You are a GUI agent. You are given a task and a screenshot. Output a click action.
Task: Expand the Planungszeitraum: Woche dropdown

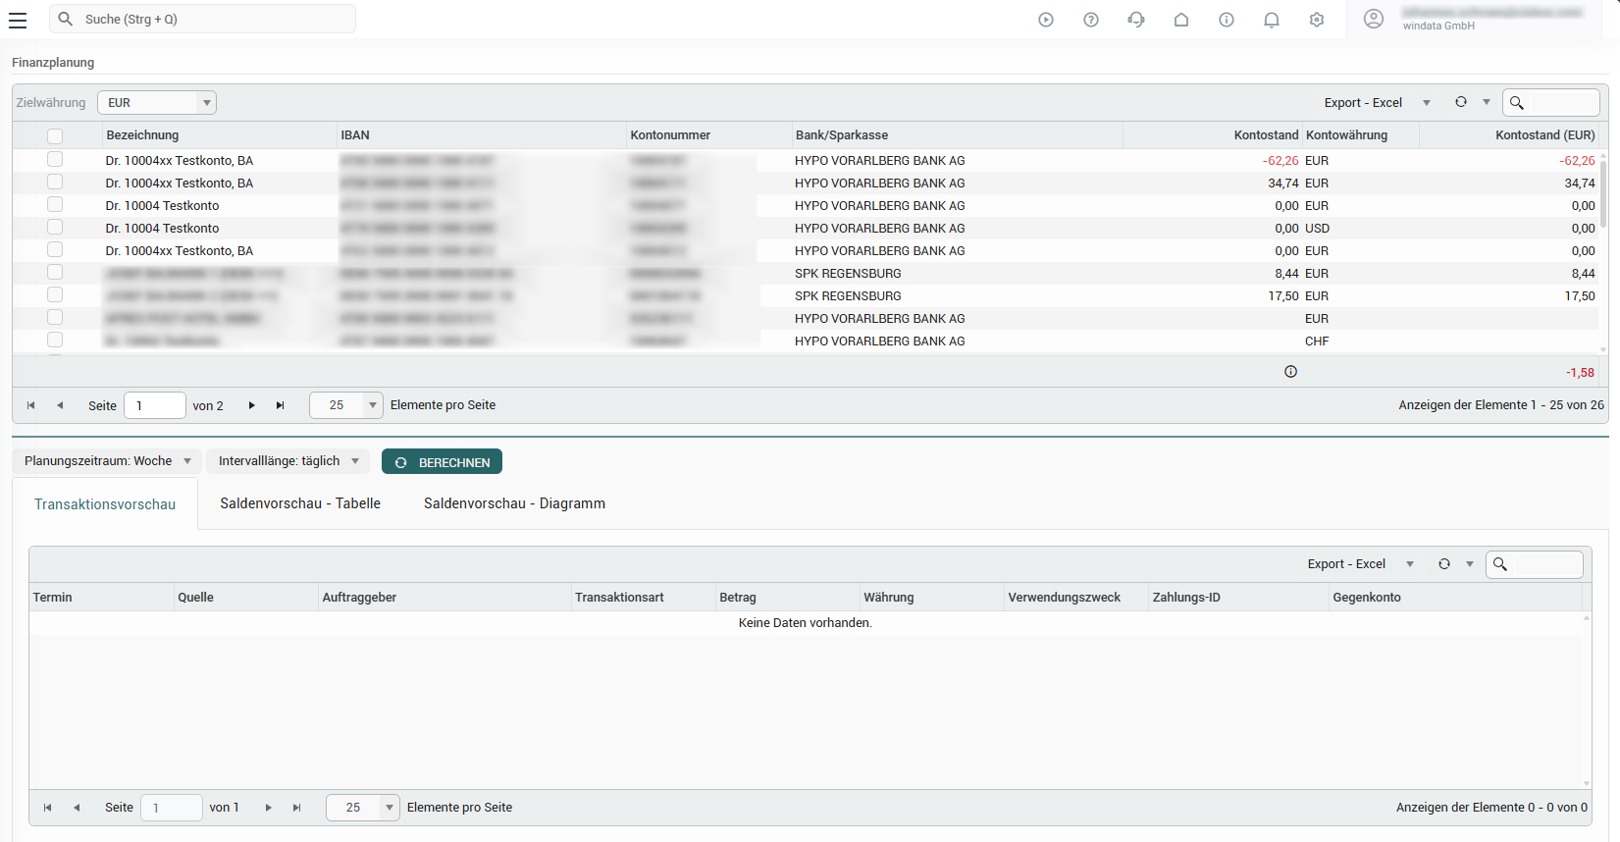click(x=108, y=461)
